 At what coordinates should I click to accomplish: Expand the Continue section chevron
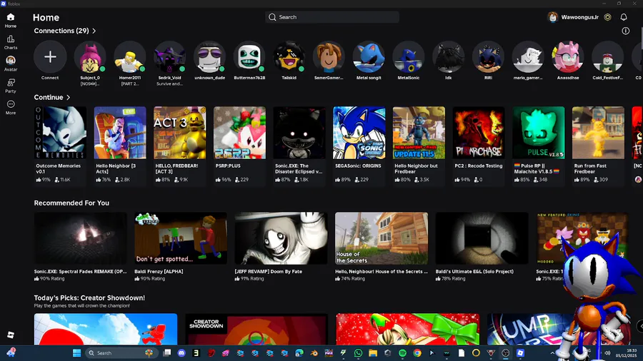pos(68,98)
